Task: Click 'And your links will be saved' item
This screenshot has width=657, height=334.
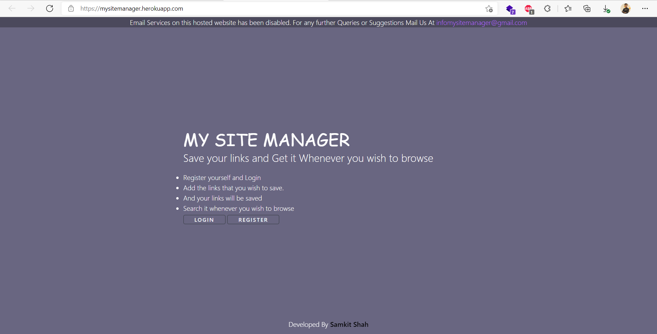Action: 222,198
